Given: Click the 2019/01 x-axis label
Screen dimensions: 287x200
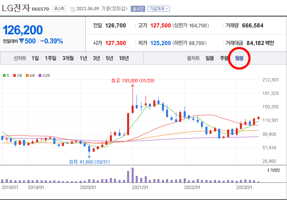Looking at the screenshot, I should [36, 187].
